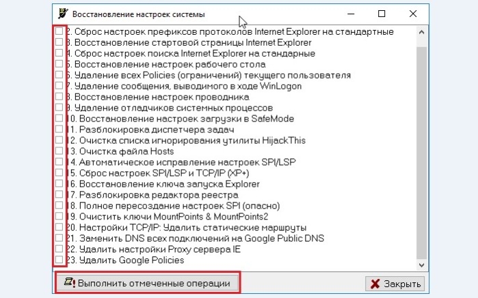Click the vertical scrollbar thumb

pos(422,153)
